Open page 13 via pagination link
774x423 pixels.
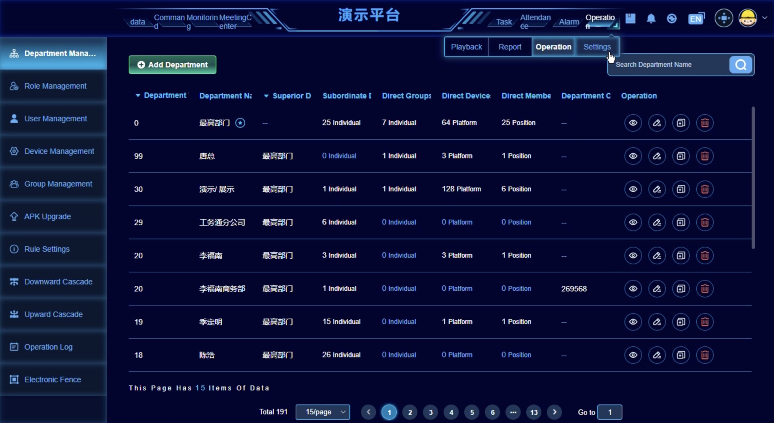pos(534,412)
